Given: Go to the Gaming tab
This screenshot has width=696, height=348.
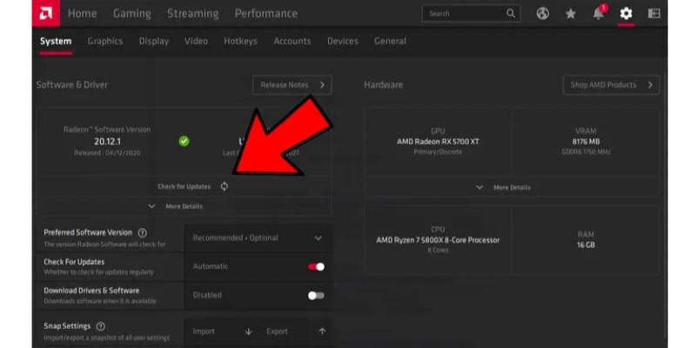Looking at the screenshot, I should (132, 13).
